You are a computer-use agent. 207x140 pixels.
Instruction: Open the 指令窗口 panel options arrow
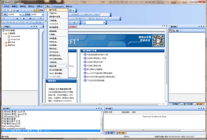(199, 108)
